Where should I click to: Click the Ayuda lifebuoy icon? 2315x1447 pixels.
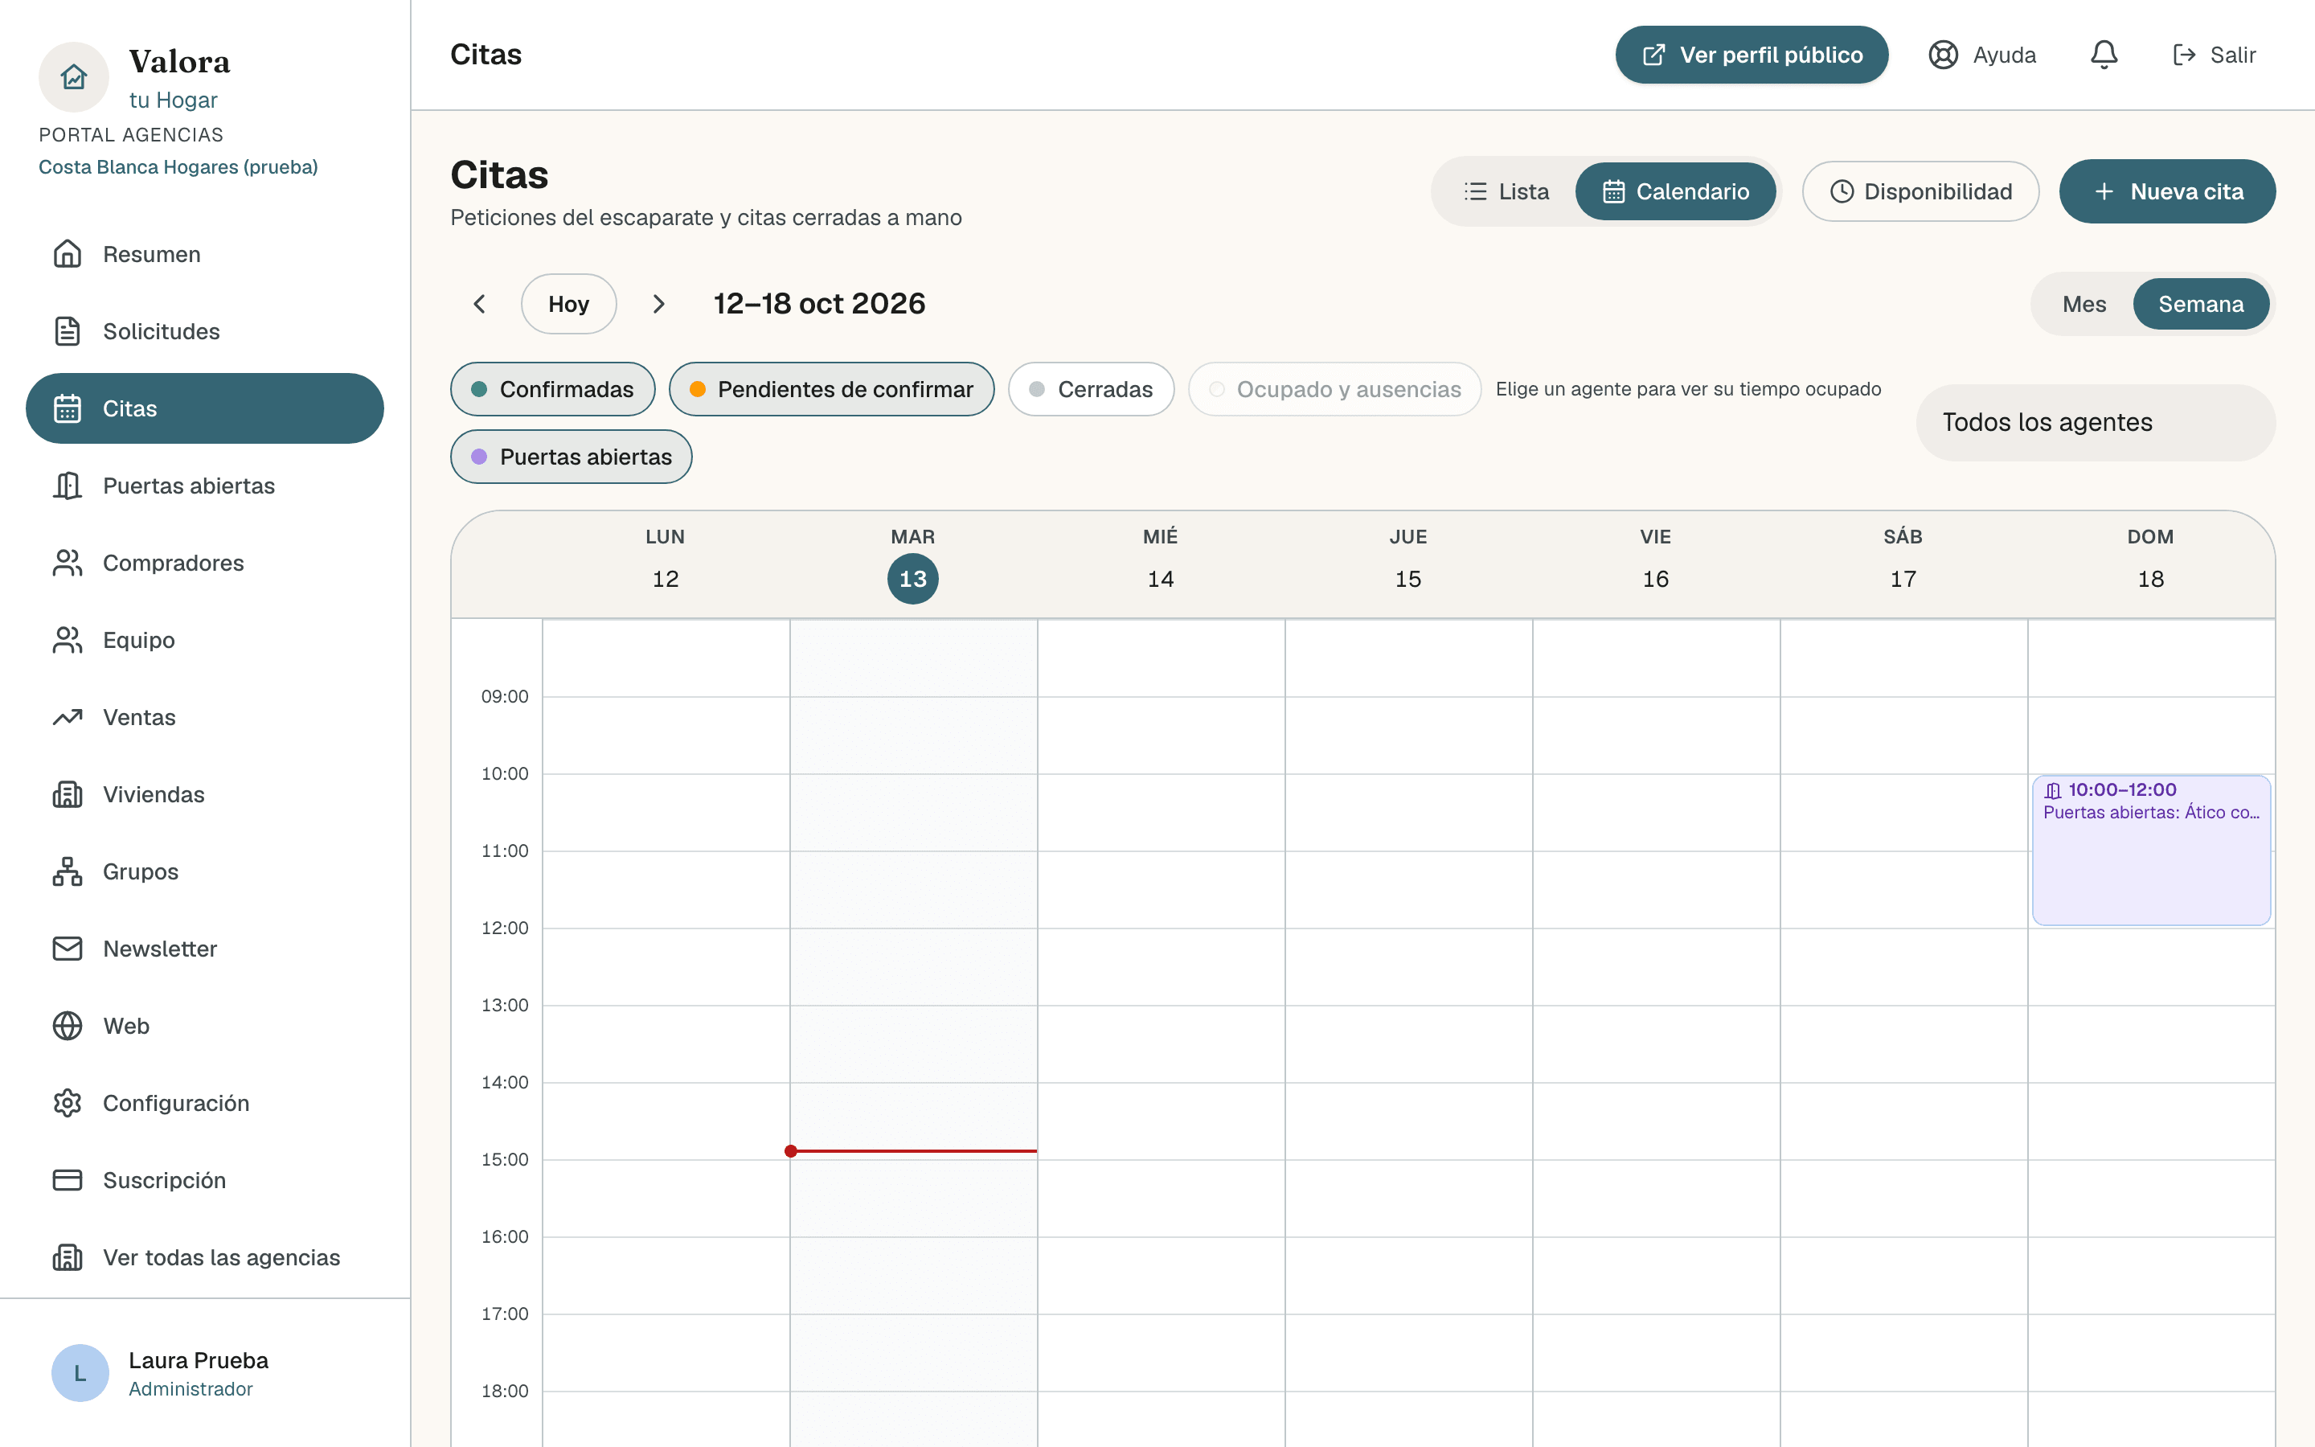pyautogui.click(x=1943, y=55)
